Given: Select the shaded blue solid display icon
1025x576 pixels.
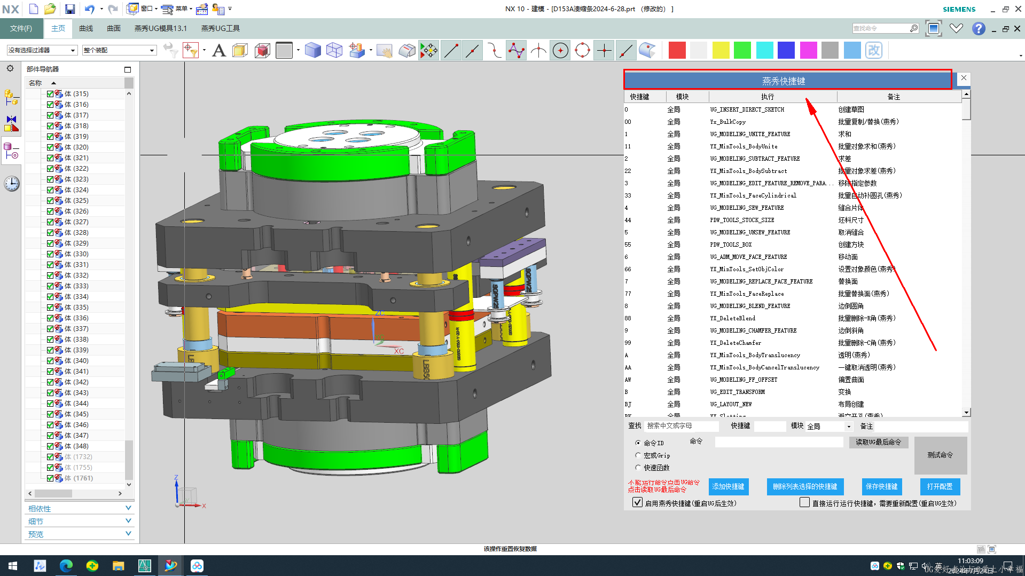Looking at the screenshot, I should tap(312, 50).
